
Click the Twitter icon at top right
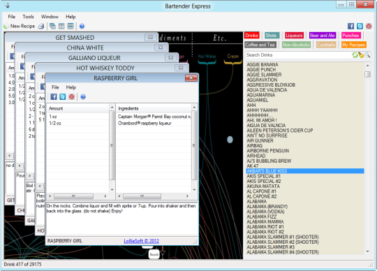point(360,27)
